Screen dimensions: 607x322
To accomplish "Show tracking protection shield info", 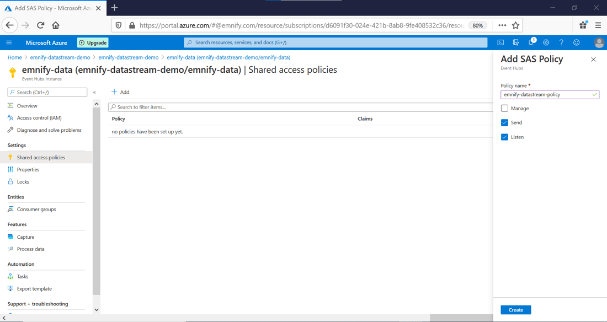I will coord(119,25).
